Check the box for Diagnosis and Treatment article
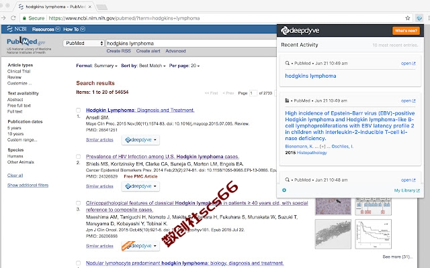The width and height of the screenshot is (430, 268). [x=78, y=110]
